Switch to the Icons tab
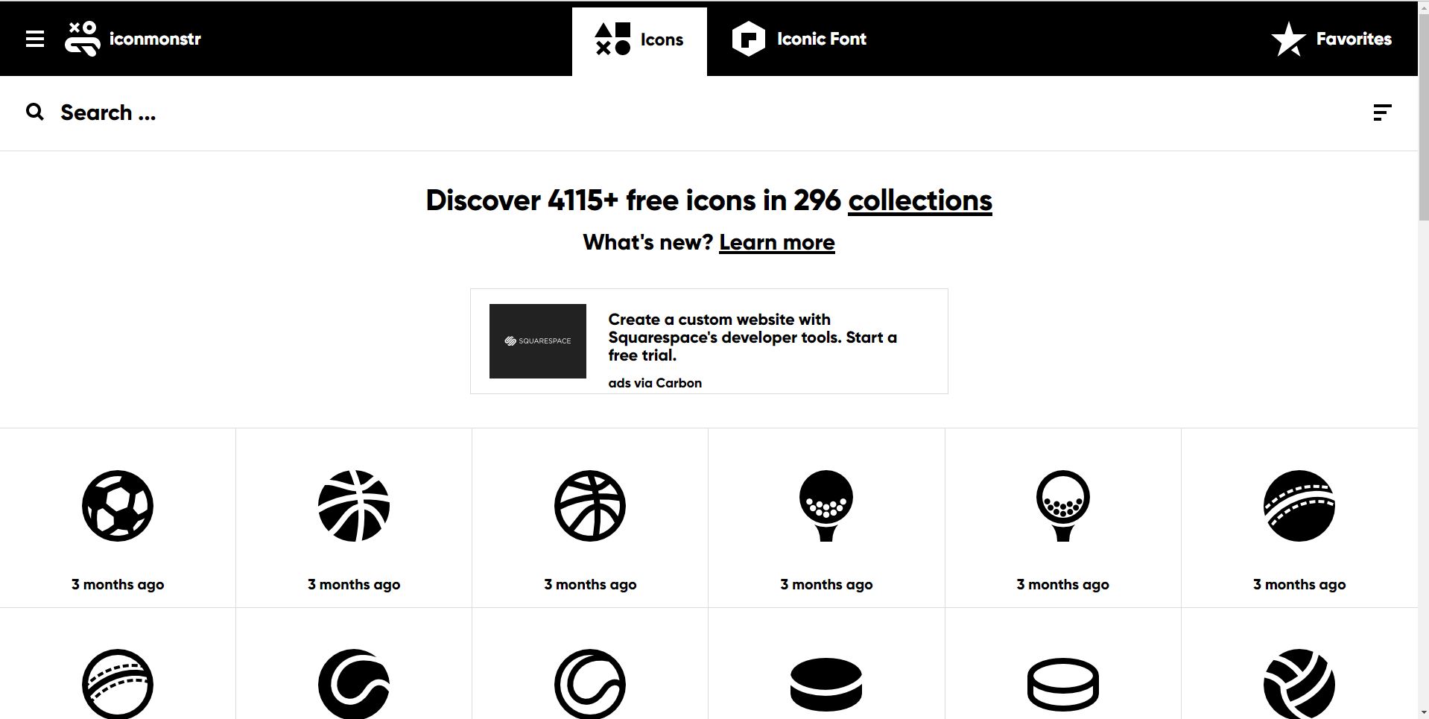 point(639,39)
